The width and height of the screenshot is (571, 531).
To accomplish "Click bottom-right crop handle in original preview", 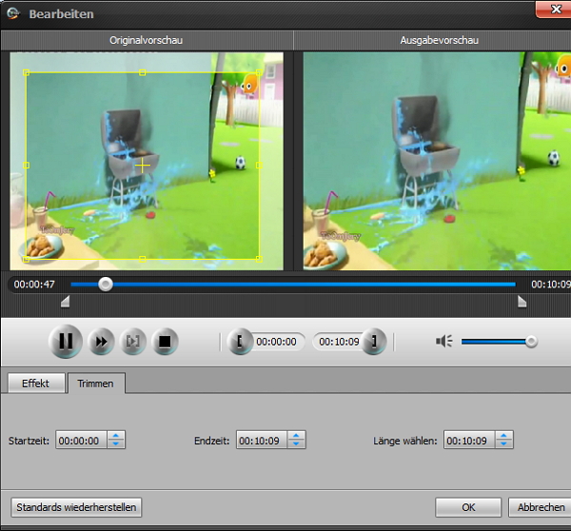I will tap(259, 259).
